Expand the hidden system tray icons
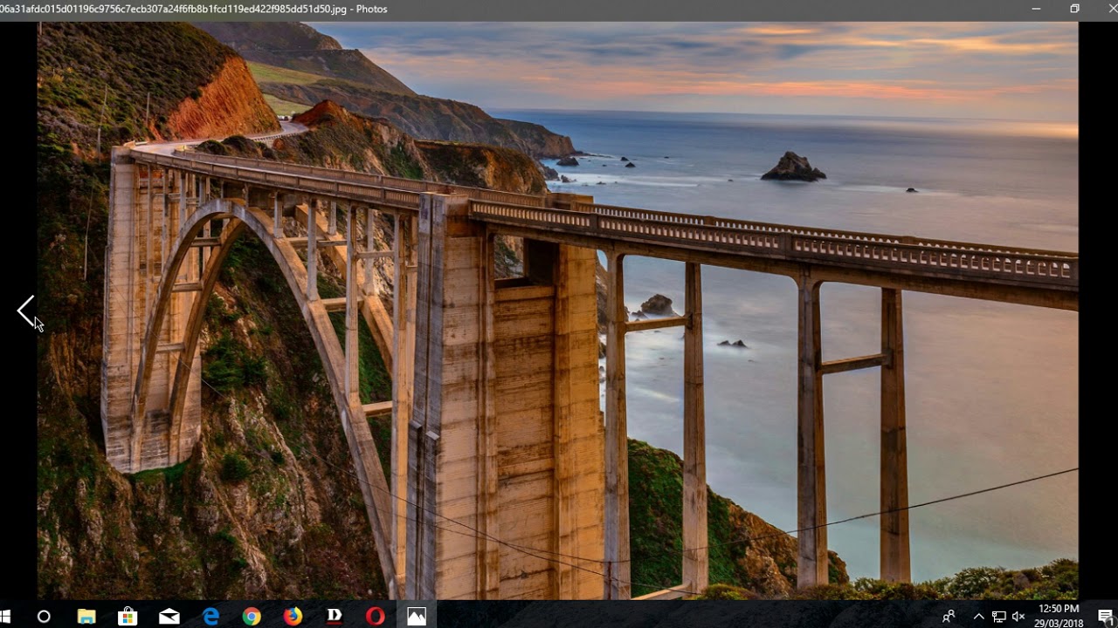 click(x=979, y=615)
